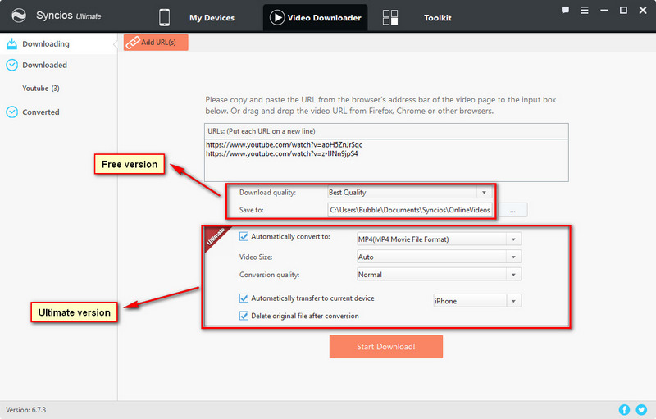Click the Downloading tray icon
The height and width of the screenshot is (419, 656).
(x=12, y=43)
